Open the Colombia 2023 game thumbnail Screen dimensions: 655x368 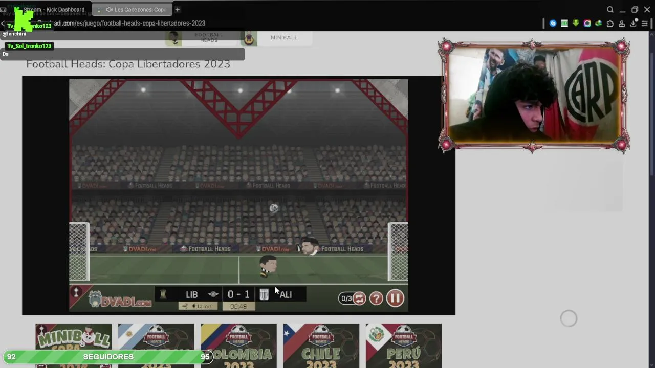[238, 346]
